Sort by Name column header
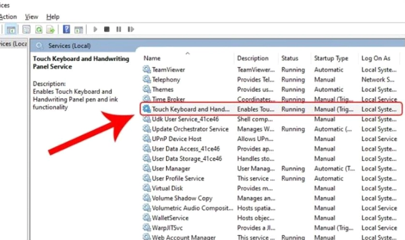 click(152, 59)
